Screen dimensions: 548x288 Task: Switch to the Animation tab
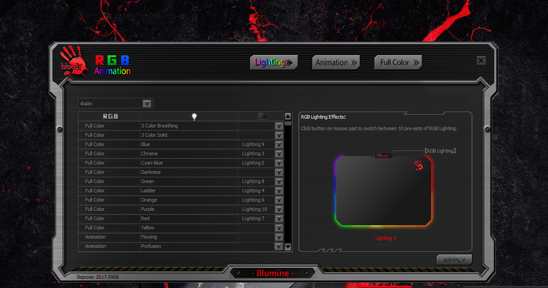coord(336,62)
